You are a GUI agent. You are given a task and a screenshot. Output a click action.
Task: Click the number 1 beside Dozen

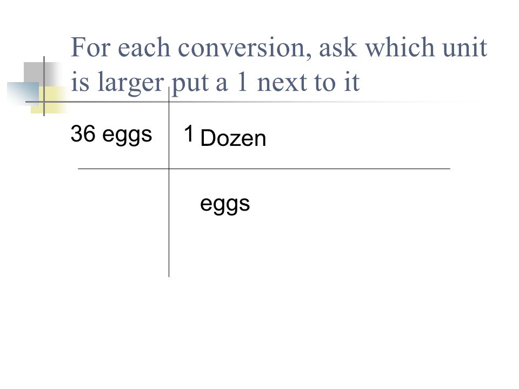(x=189, y=133)
